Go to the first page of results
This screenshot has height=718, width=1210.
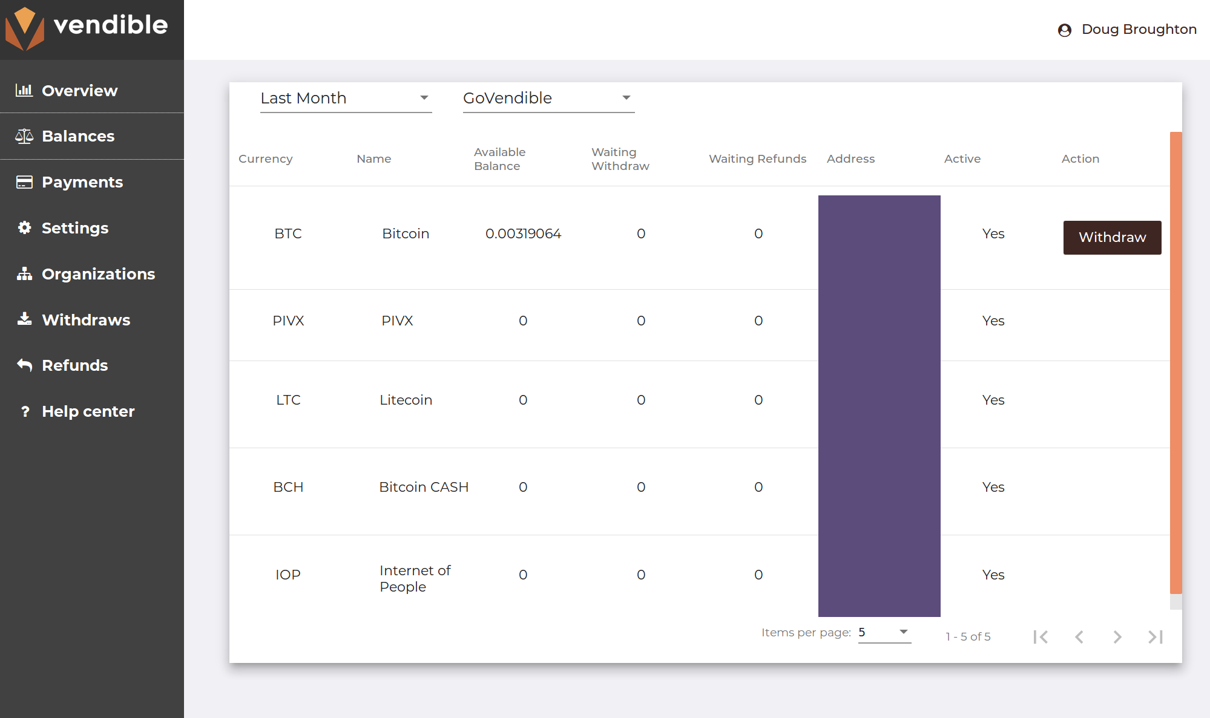[x=1041, y=636]
